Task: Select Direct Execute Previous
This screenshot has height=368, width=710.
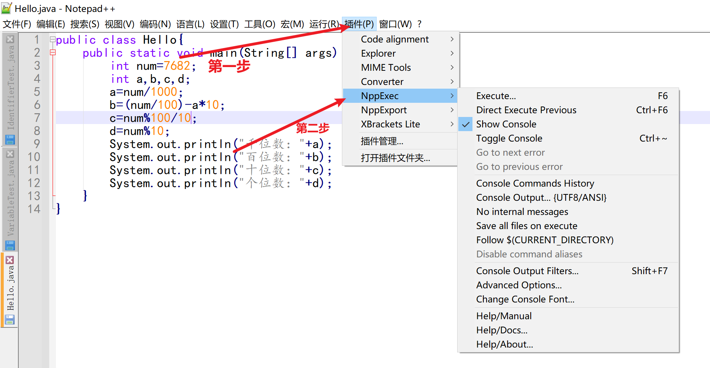Action: tap(568, 110)
